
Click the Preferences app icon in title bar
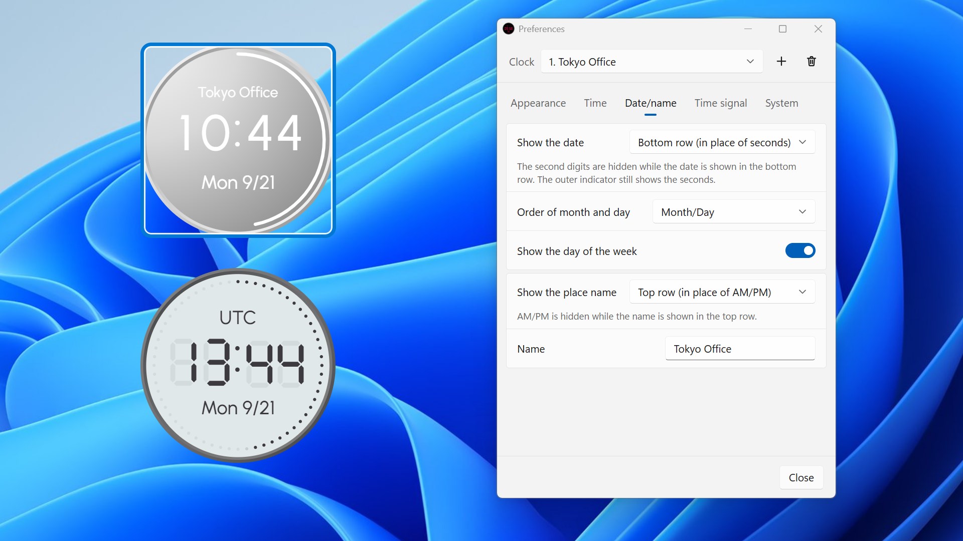(508, 29)
